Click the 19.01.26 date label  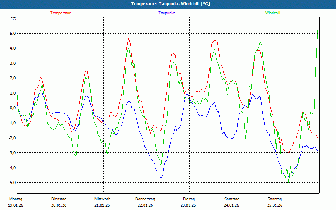pyautogui.click(x=15, y=205)
